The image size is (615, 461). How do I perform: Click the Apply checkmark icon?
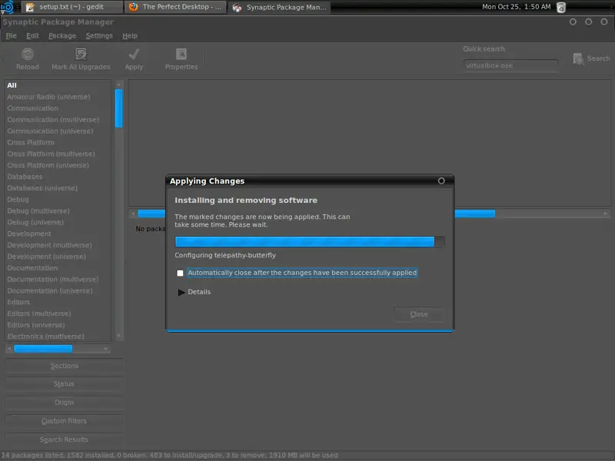134,54
